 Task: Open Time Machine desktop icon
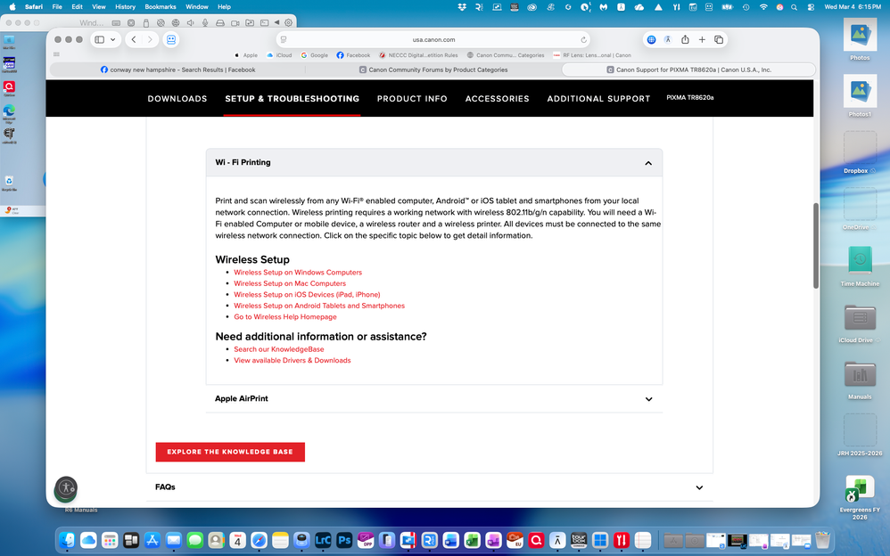(860, 266)
